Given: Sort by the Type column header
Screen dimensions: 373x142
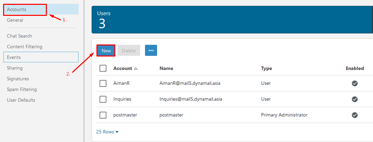Looking at the screenshot, I should pyautogui.click(x=267, y=68).
